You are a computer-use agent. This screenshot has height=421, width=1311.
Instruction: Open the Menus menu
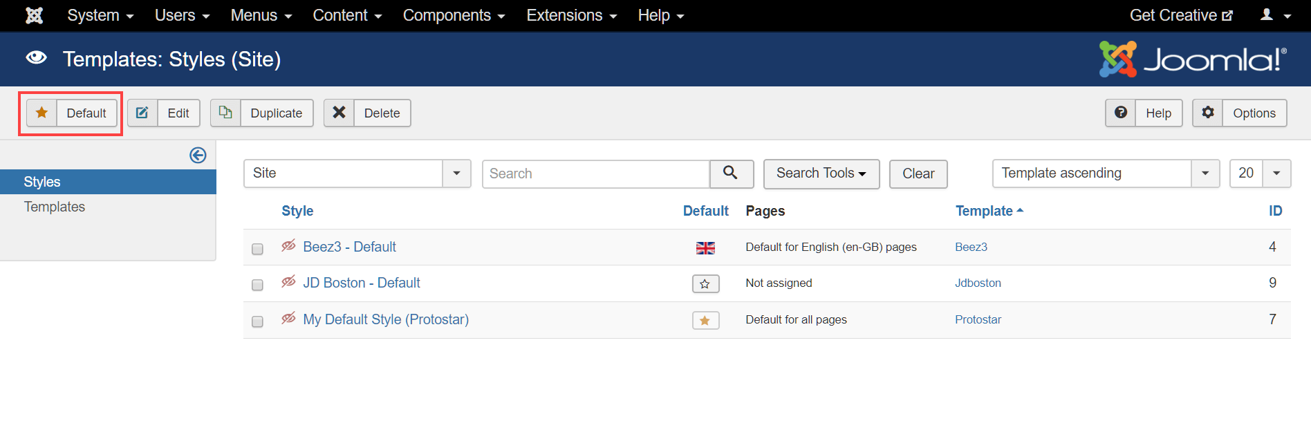[x=261, y=15]
